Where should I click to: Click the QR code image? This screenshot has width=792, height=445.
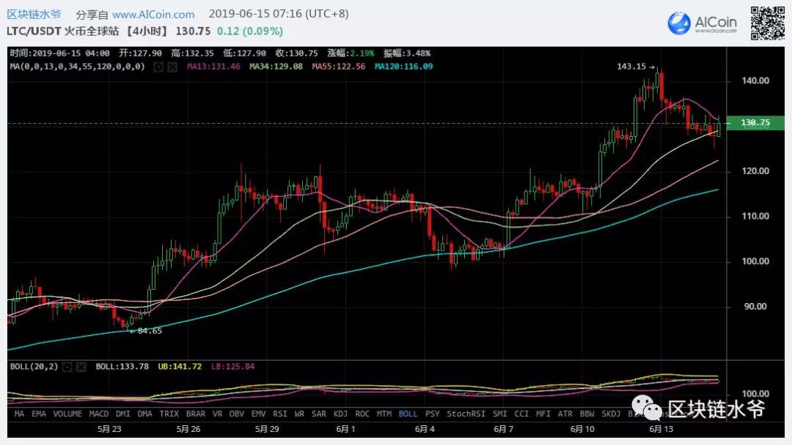(x=767, y=23)
